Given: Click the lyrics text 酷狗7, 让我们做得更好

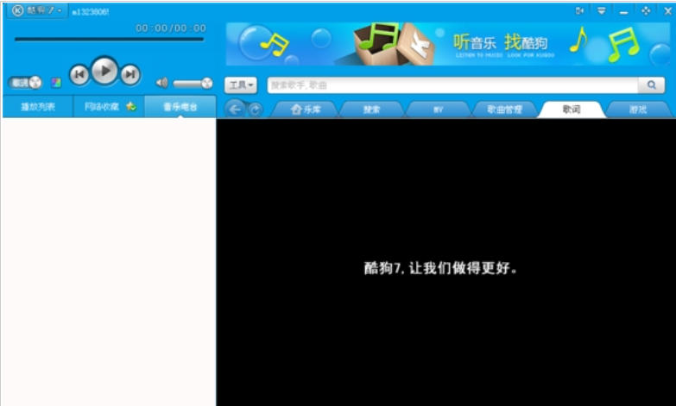Looking at the screenshot, I should (x=440, y=268).
